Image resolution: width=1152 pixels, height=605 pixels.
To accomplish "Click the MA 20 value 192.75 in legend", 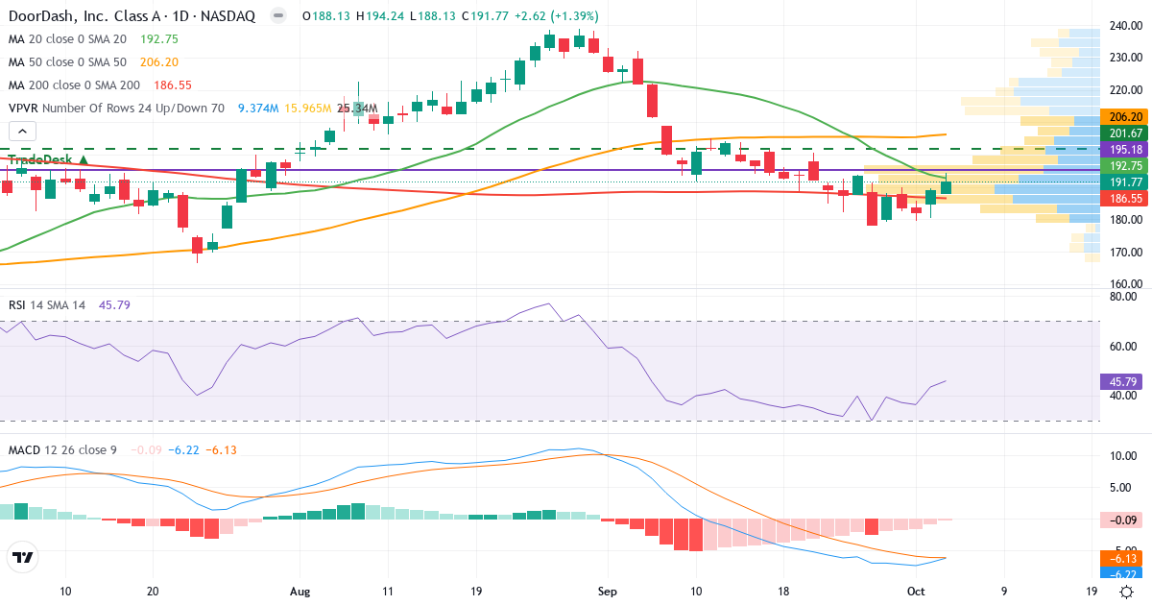I will tap(159, 39).
